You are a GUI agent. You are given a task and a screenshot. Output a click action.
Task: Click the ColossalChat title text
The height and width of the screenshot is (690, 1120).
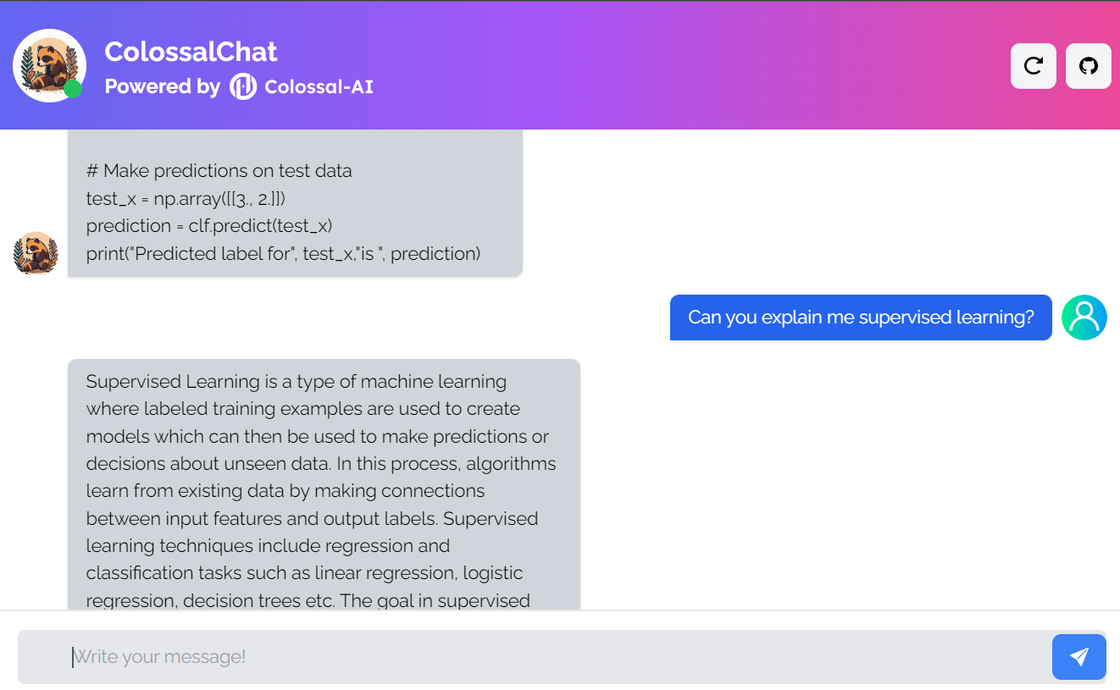coord(191,52)
